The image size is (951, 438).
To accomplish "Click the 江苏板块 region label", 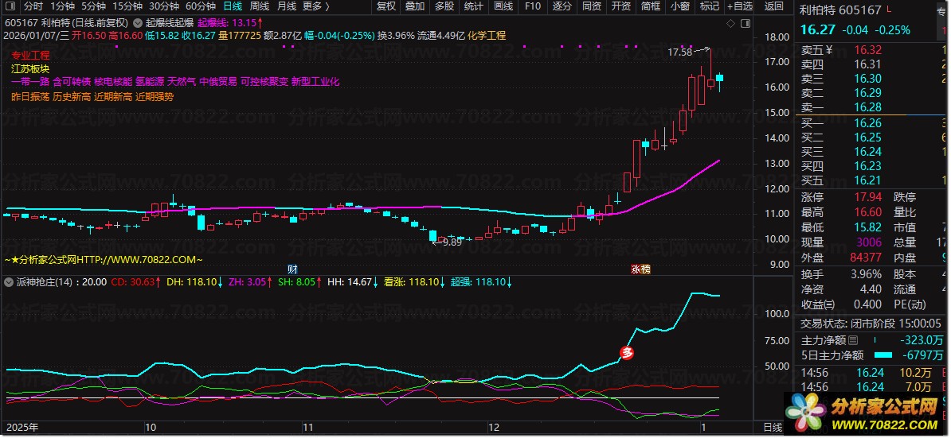I will click(30, 68).
